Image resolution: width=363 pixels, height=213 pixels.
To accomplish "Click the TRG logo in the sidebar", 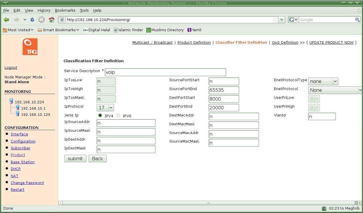I will pyautogui.click(x=30, y=47).
